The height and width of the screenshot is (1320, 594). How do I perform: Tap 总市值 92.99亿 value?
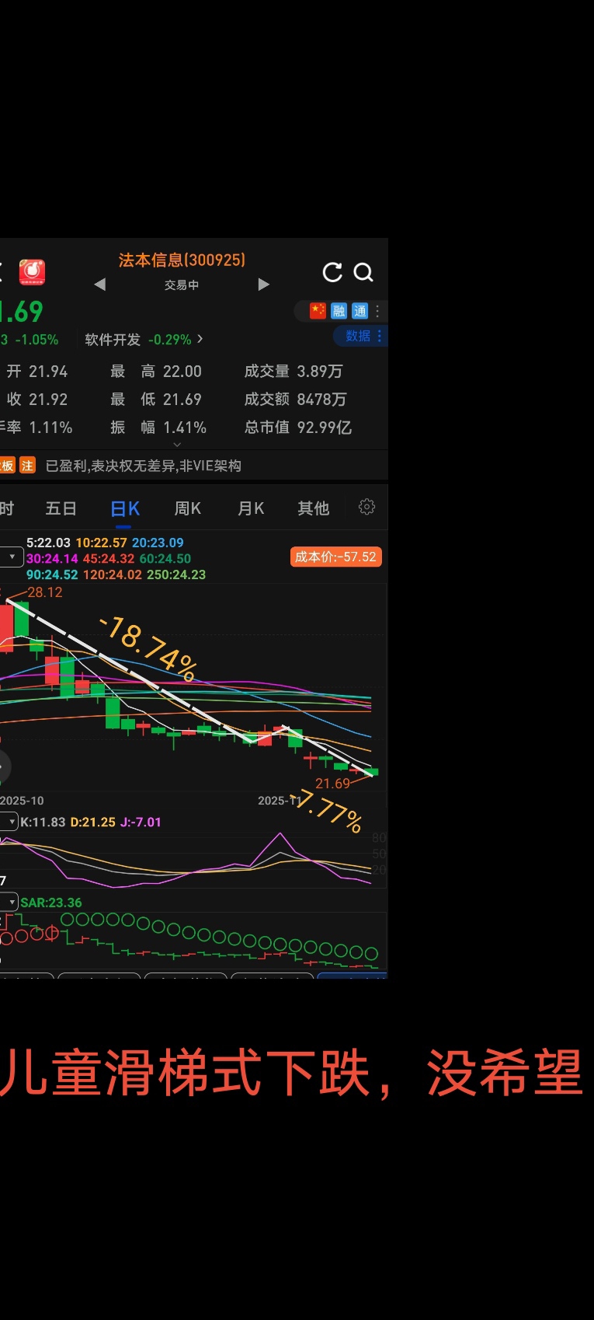tap(298, 428)
